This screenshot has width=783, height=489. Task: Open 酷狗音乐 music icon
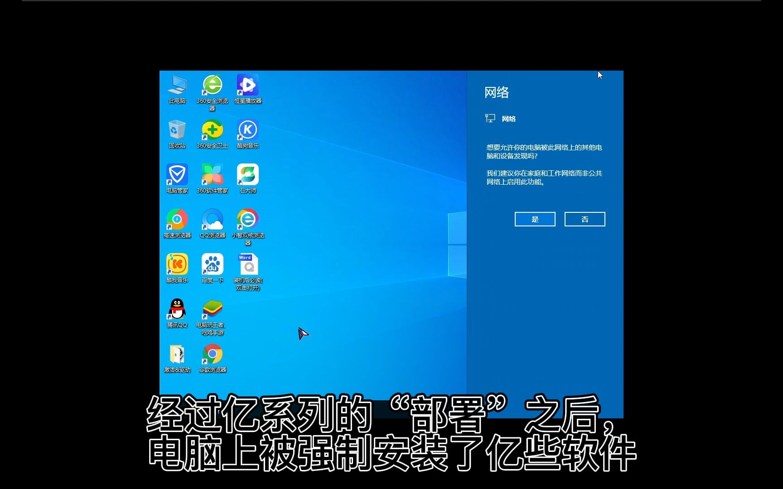[248, 134]
